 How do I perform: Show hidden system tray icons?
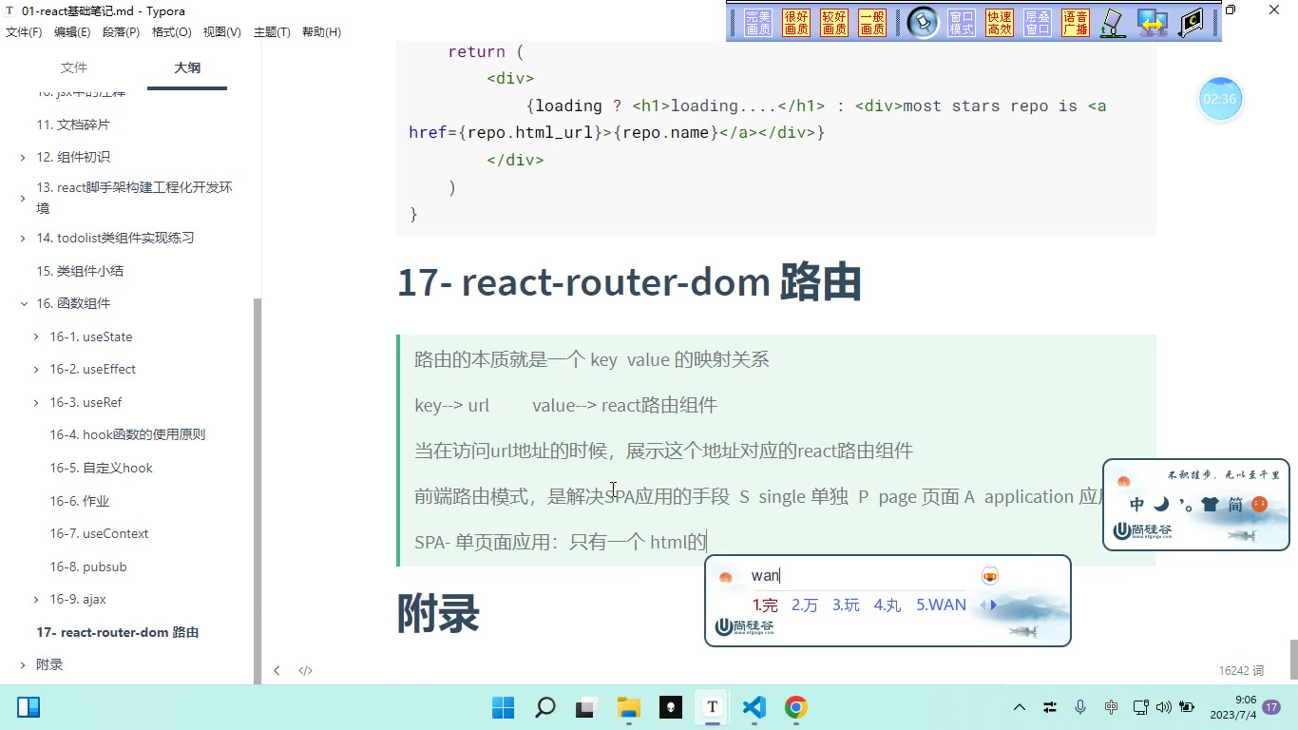tap(1020, 707)
